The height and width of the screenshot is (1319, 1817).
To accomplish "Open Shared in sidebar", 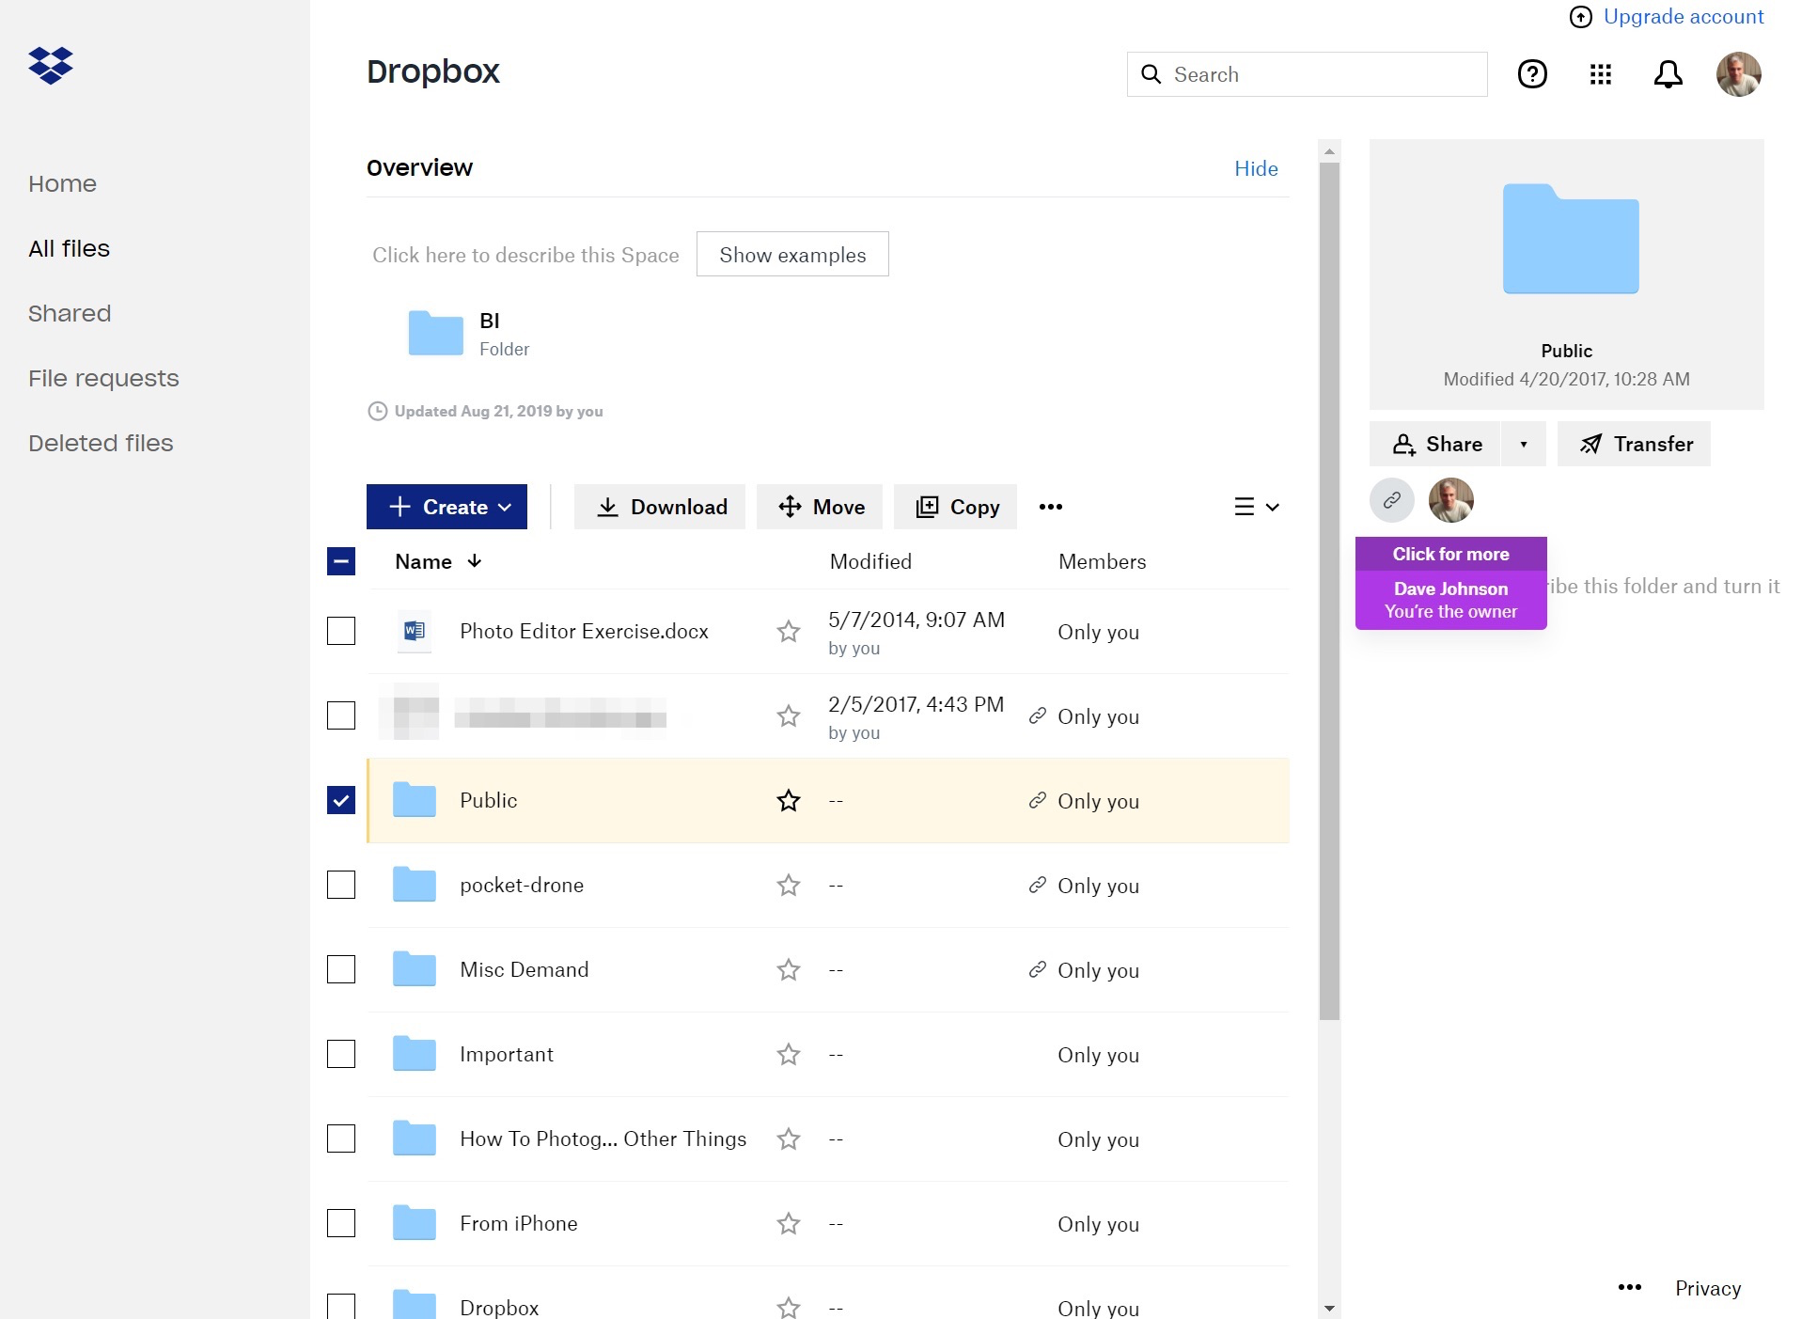I will pos(70,313).
